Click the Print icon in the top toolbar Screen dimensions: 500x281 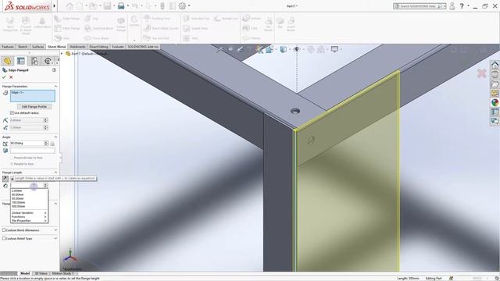[x=121, y=5]
